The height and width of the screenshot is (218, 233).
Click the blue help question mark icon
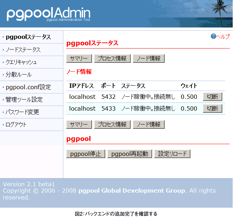pos(213,36)
